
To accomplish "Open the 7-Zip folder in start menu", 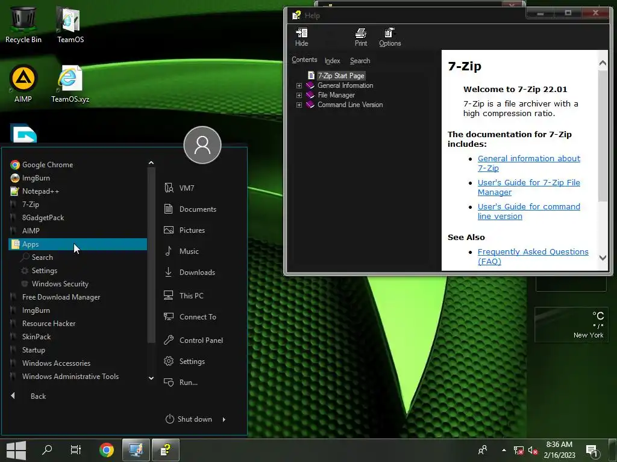I will (x=78, y=205).
